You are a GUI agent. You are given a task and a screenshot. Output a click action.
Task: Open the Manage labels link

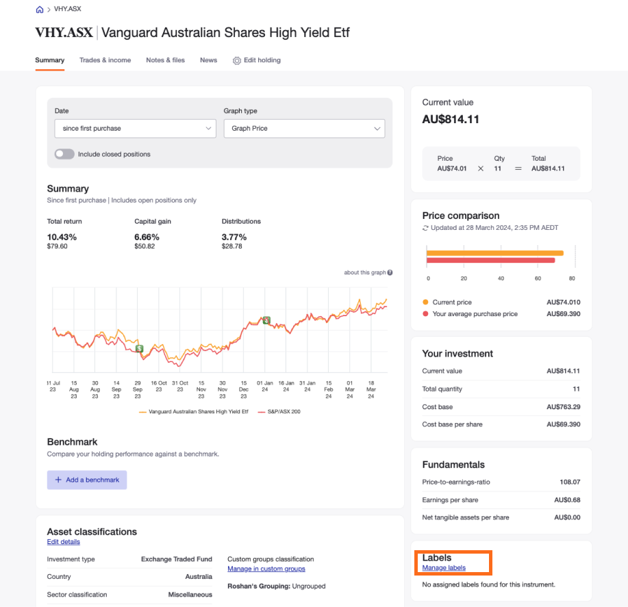tap(444, 568)
